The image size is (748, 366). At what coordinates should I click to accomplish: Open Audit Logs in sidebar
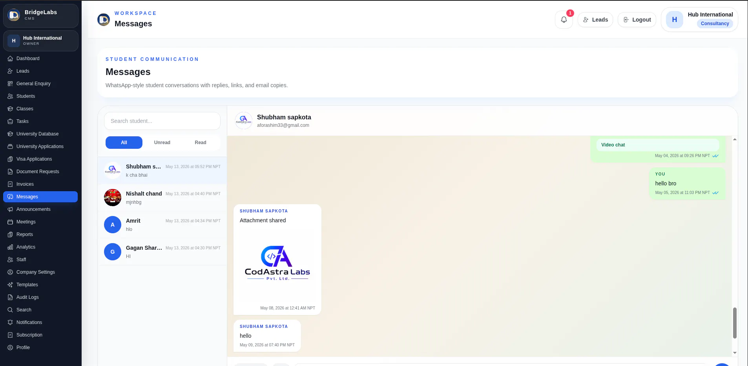tap(40, 297)
